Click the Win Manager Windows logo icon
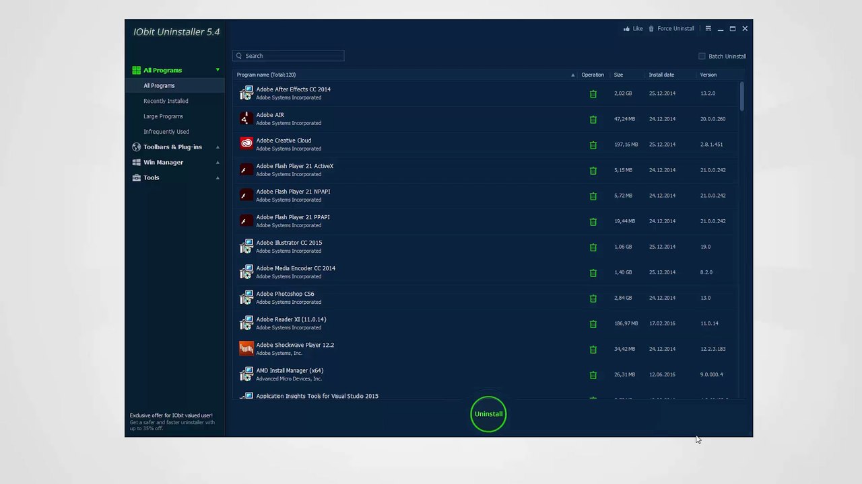The image size is (862, 484). pyautogui.click(x=137, y=162)
